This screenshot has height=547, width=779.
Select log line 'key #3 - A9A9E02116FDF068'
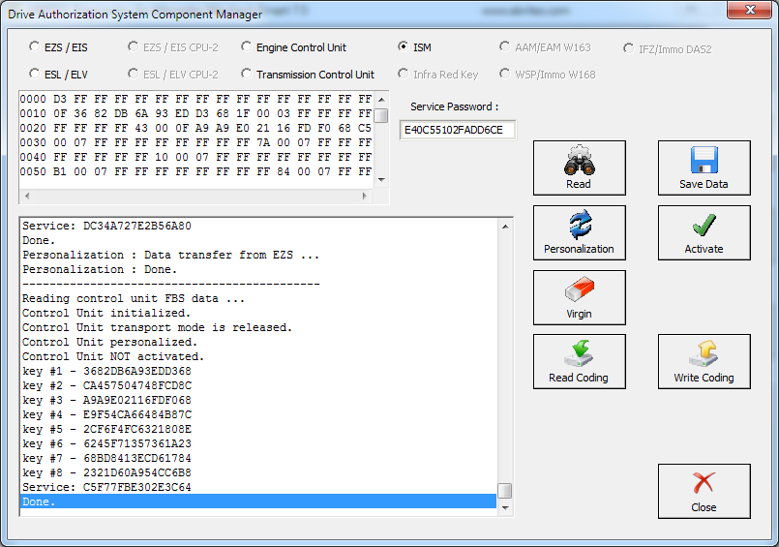click(258, 400)
